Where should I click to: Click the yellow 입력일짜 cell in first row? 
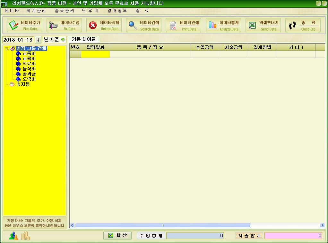coord(95,54)
